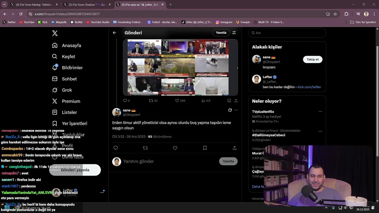Click browser back arrow

point(5,14)
